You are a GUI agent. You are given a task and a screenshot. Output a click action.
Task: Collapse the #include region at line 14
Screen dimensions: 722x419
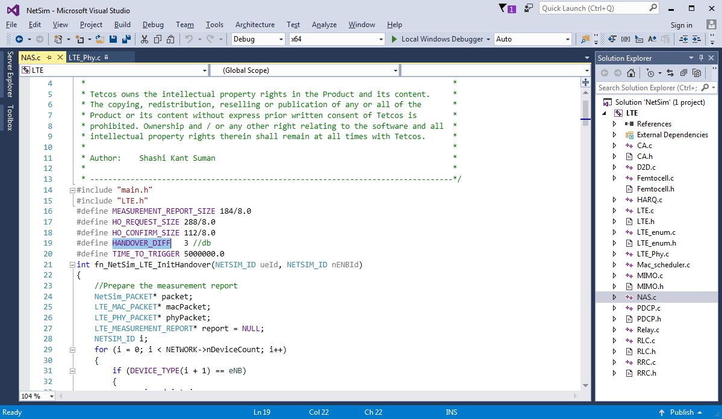(x=72, y=190)
